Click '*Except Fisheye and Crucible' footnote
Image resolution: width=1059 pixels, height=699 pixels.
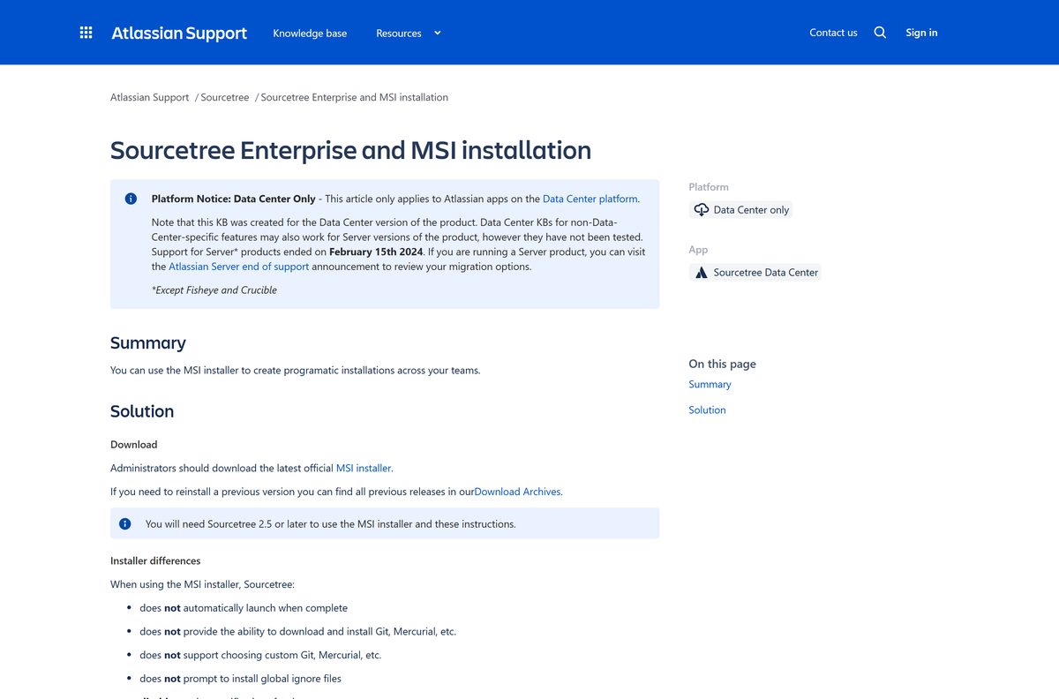tap(214, 289)
